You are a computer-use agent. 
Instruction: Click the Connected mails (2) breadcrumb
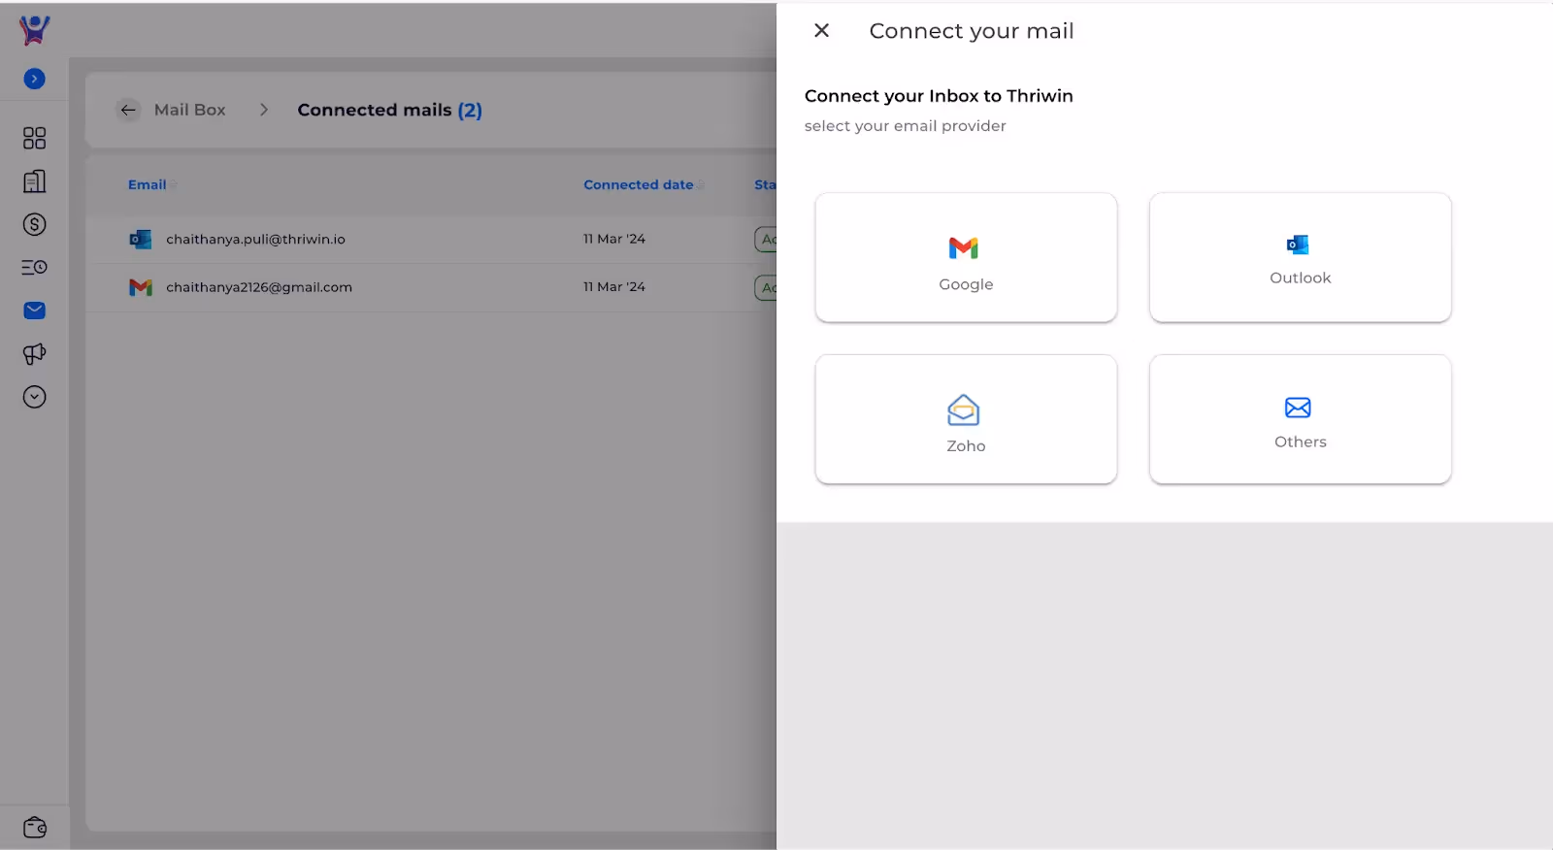point(389,110)
